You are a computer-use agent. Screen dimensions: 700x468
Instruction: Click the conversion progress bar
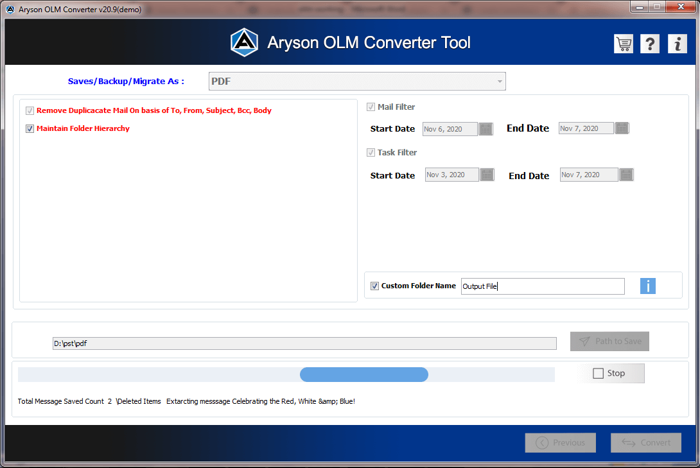point(286,374)
